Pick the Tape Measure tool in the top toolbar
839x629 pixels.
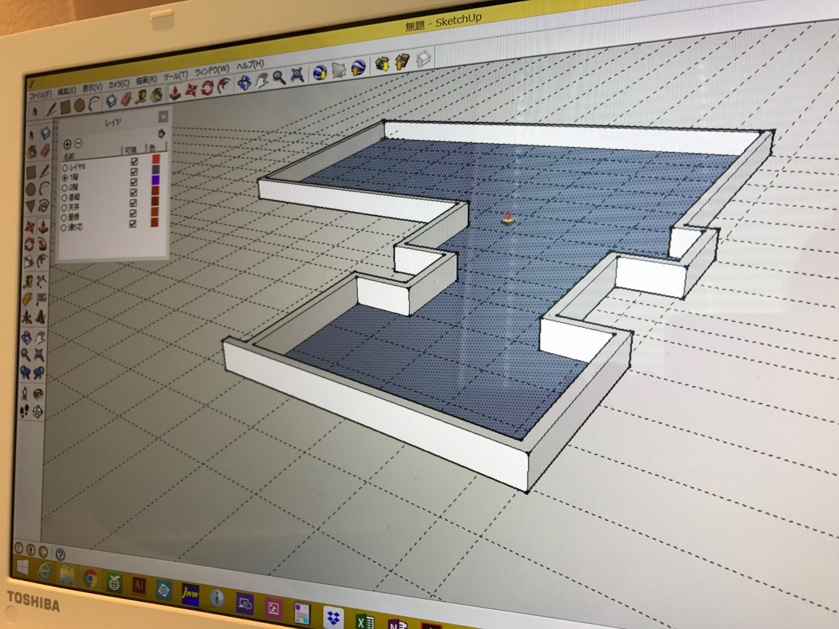click(142, 97)
